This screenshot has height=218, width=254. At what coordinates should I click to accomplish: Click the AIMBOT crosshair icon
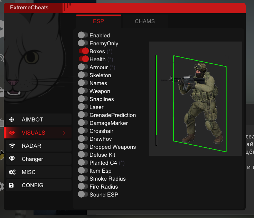pos(12,119)
